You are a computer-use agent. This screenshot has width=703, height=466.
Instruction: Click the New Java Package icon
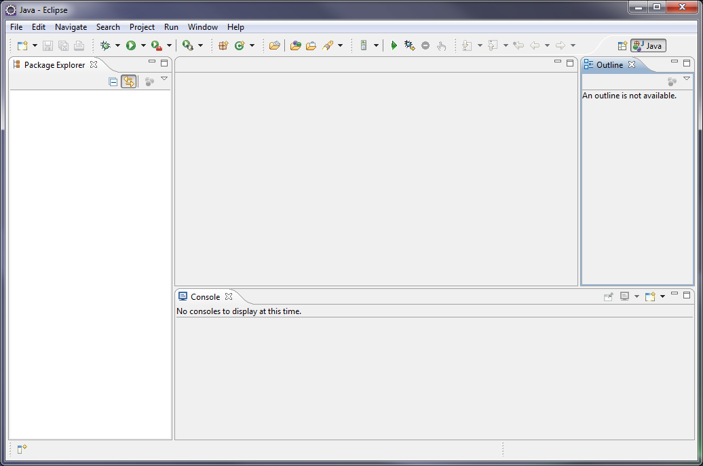[x=223, y=45]
